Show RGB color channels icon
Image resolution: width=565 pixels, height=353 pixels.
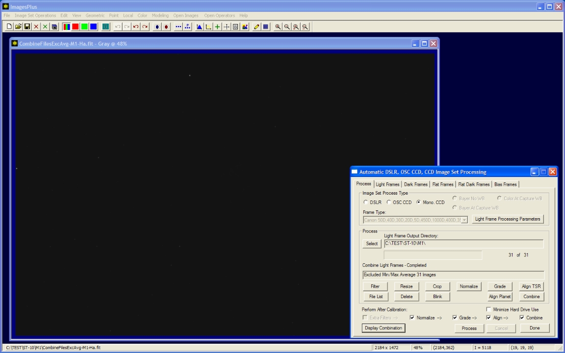pos(67,26)
